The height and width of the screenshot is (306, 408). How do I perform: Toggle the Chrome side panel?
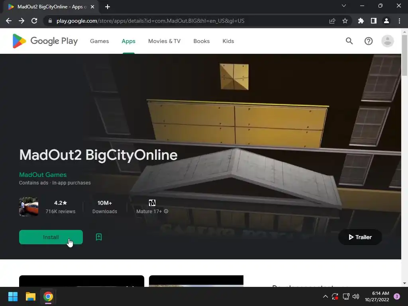(x=374, y=21)
